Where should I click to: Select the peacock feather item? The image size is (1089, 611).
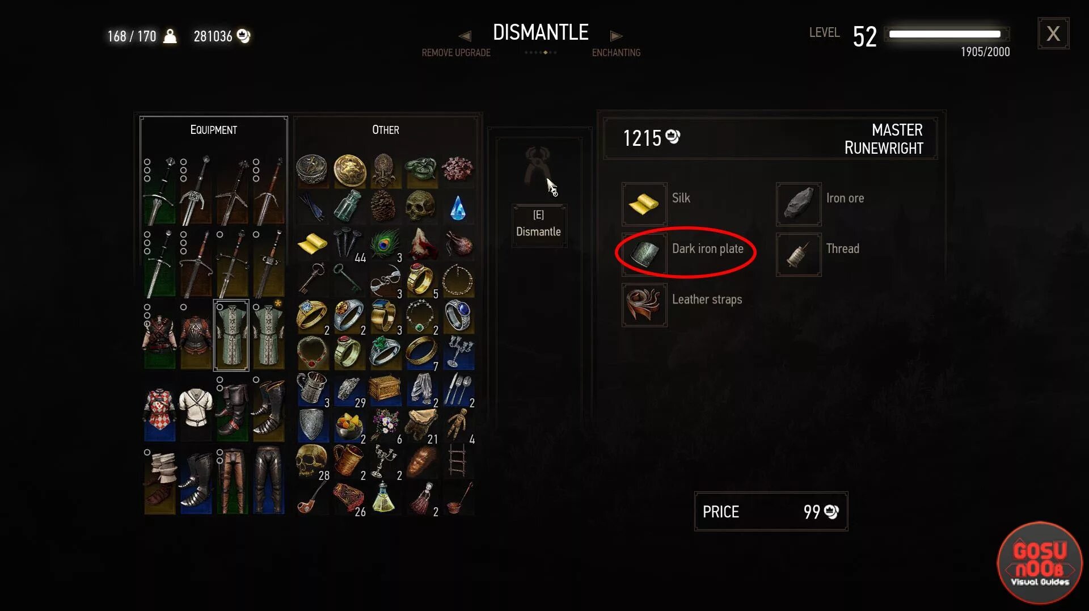(385, 243)
